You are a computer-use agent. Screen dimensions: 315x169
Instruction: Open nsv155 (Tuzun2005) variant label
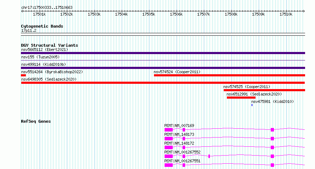pyautogui.click(x=40, y=57)
